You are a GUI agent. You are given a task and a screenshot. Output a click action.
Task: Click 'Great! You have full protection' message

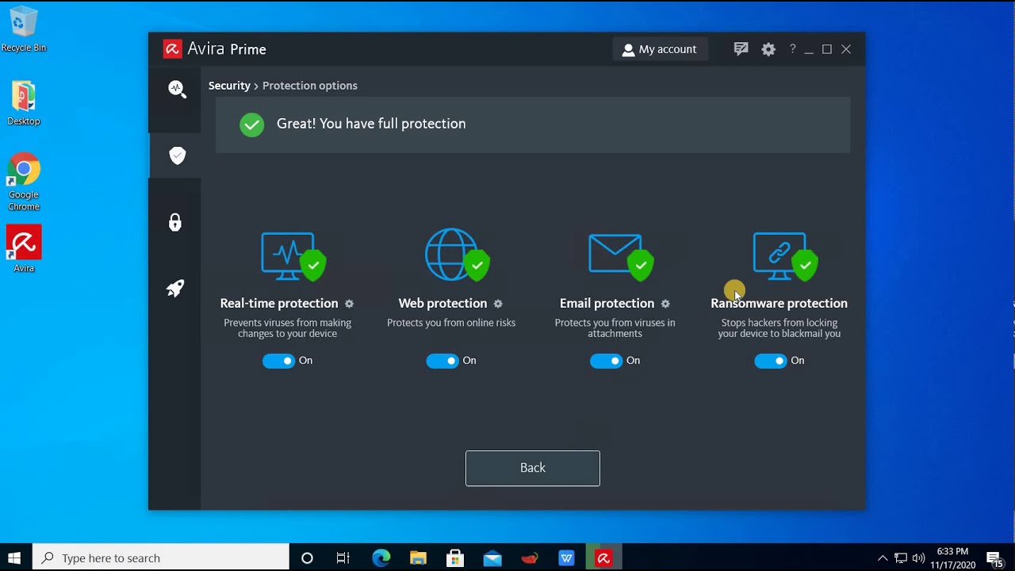click(371, 124)
